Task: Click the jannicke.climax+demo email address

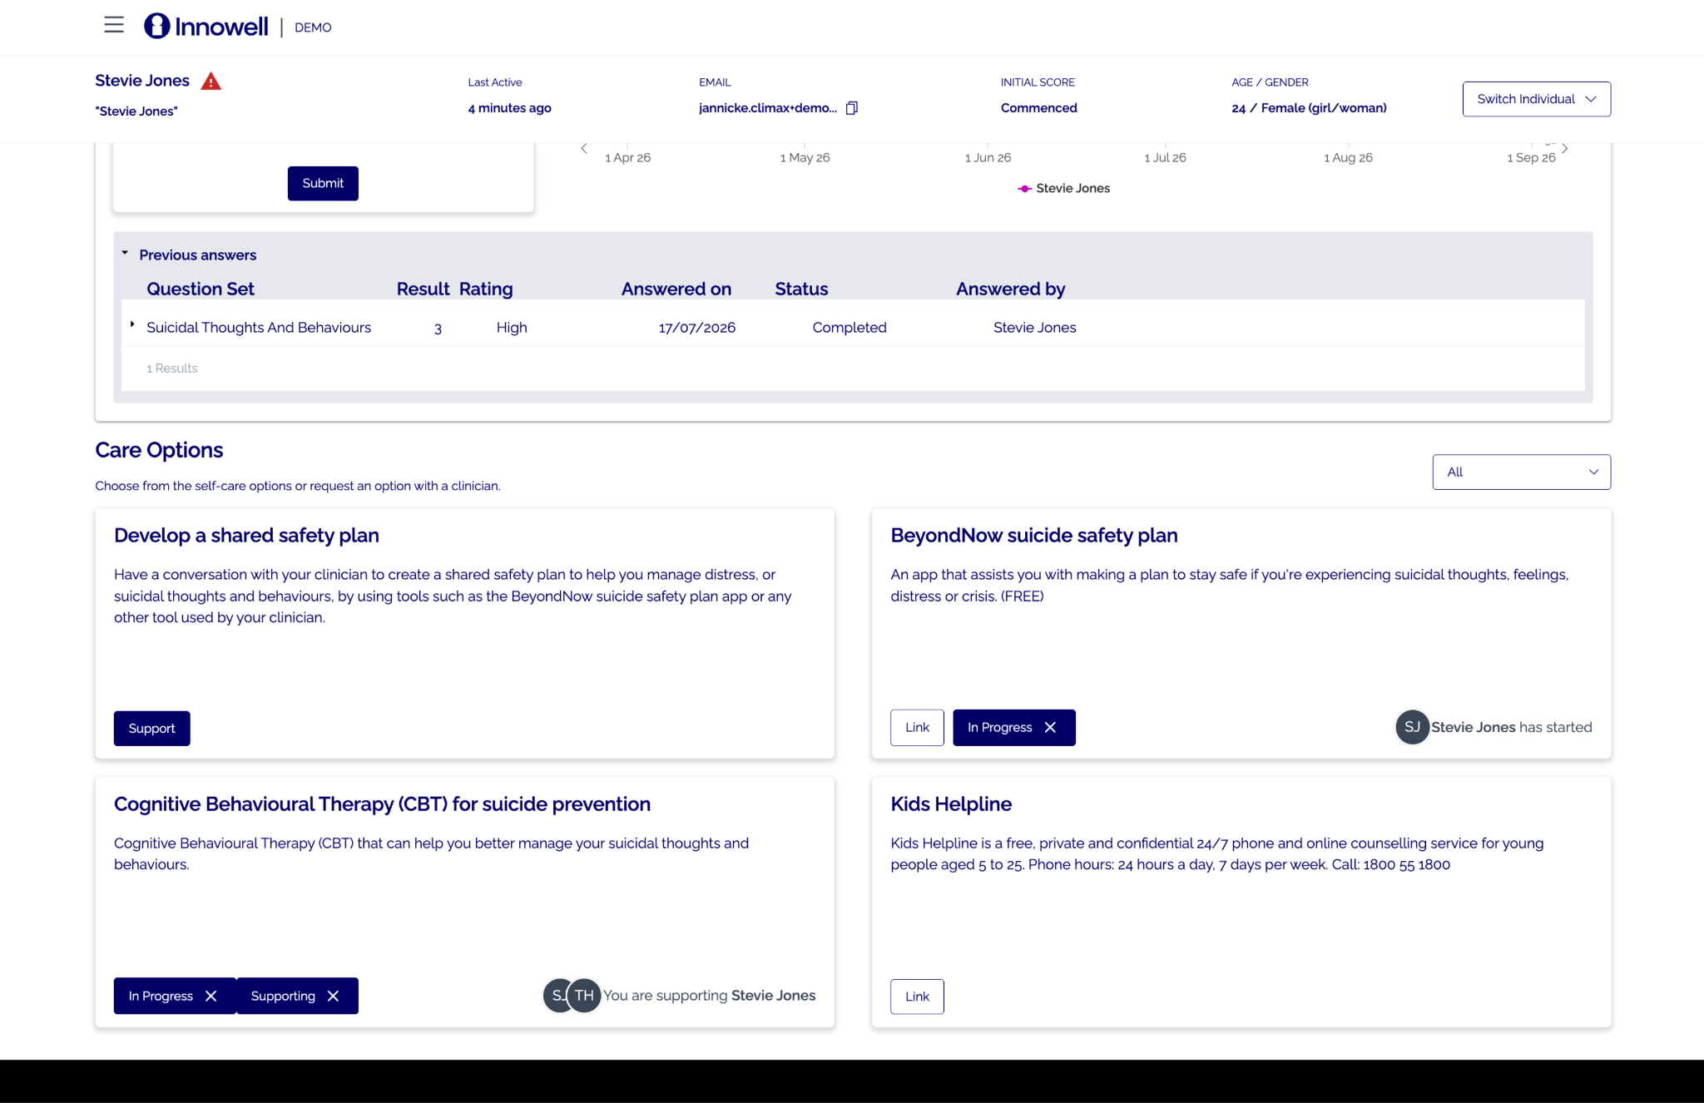Action: [x=768, y=108]
